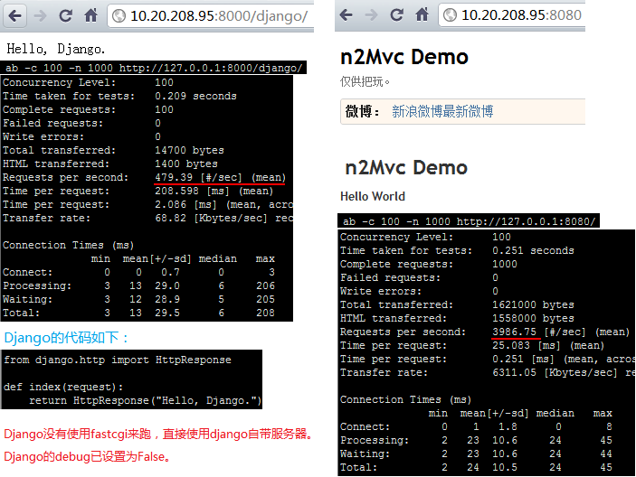
Task: Click the Hello, Django. page text
Action: (56, 48)
